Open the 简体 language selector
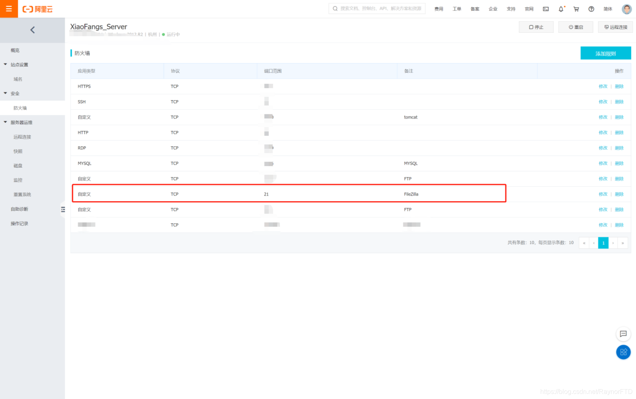Viewport: 636px width, 399px height. [x=608, y=9]
